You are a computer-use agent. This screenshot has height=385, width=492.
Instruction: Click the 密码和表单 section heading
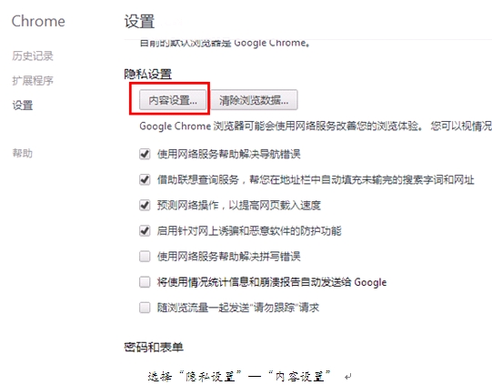pyautogui.click(x=154, y=347)
